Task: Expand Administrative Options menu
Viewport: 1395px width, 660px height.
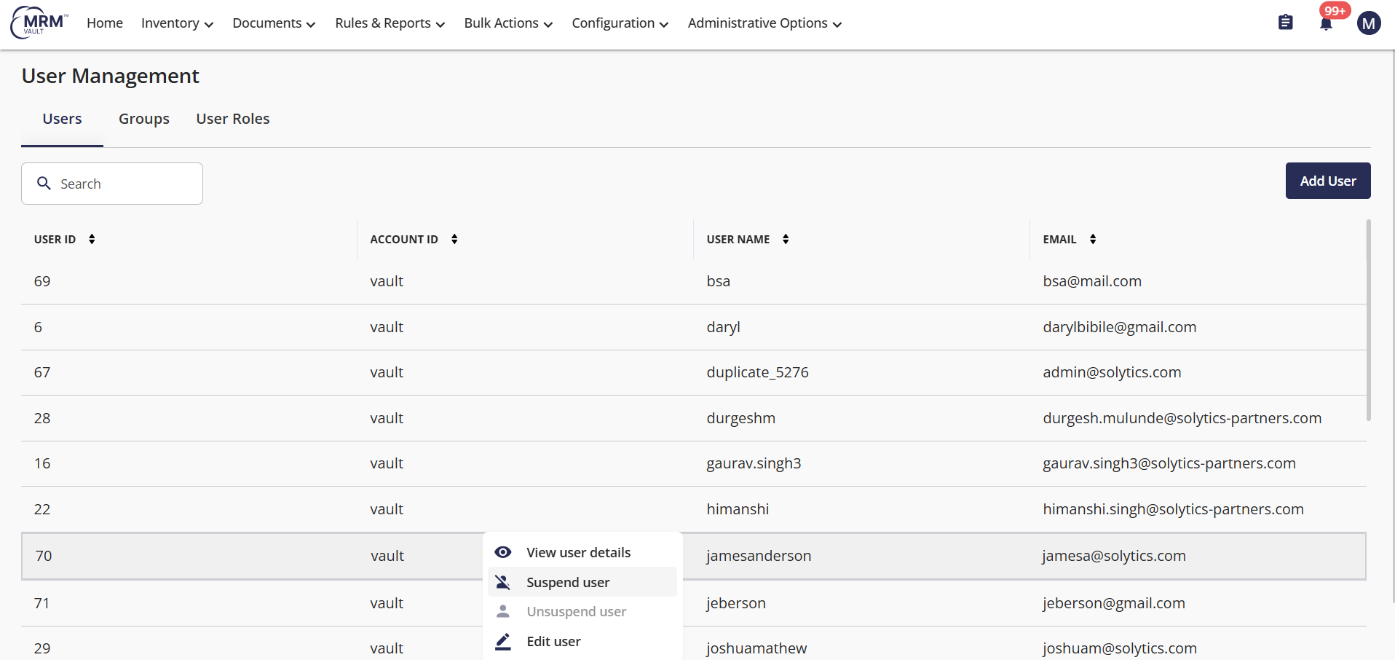Action: [764, 23]
